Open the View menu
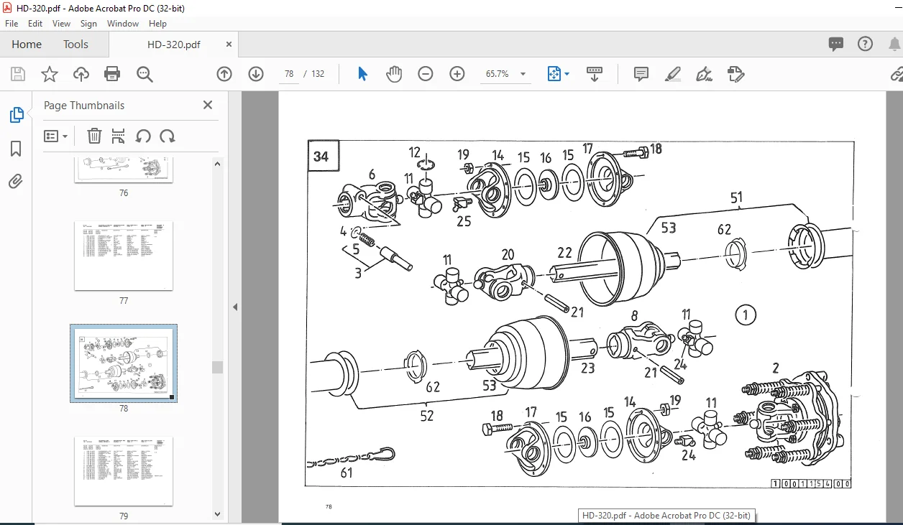Viewport: 903px width, 525px height. click(x=61, y=24)
